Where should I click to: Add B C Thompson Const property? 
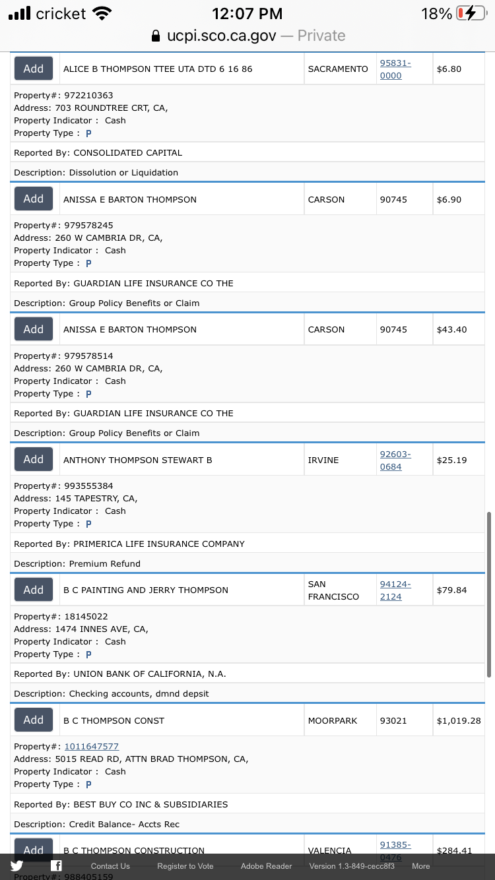(34, 720)
